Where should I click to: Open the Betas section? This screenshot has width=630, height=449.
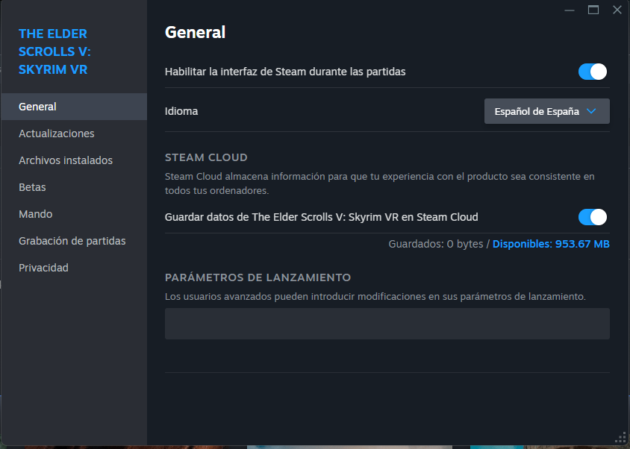(74, 187)
